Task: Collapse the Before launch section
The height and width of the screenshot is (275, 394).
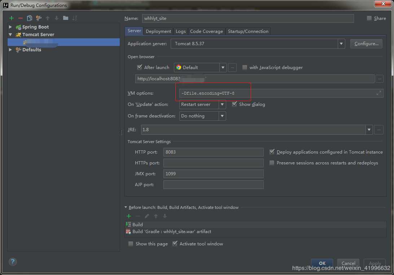Action: coord(126,207)
